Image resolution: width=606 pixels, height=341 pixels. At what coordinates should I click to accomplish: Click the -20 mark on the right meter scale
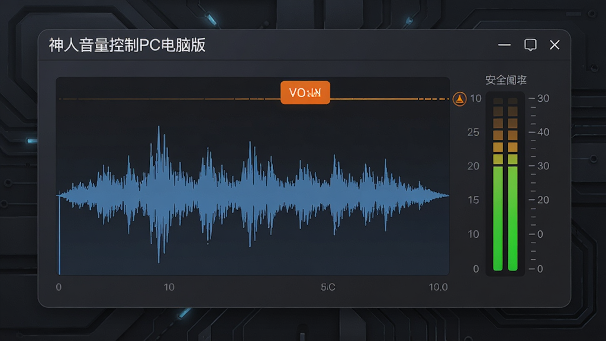[x=540, y=200]
